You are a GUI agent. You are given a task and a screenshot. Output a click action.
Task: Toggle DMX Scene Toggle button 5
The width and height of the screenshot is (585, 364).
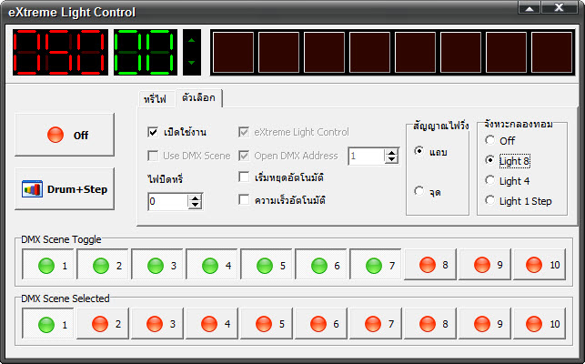click(x=266, y=265)
